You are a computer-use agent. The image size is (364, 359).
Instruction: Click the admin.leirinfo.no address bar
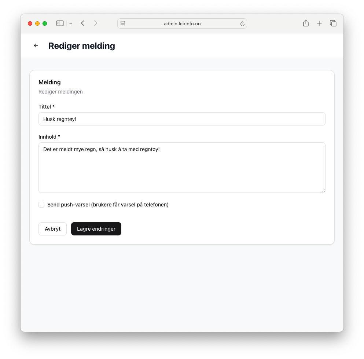tap(182, 24)
